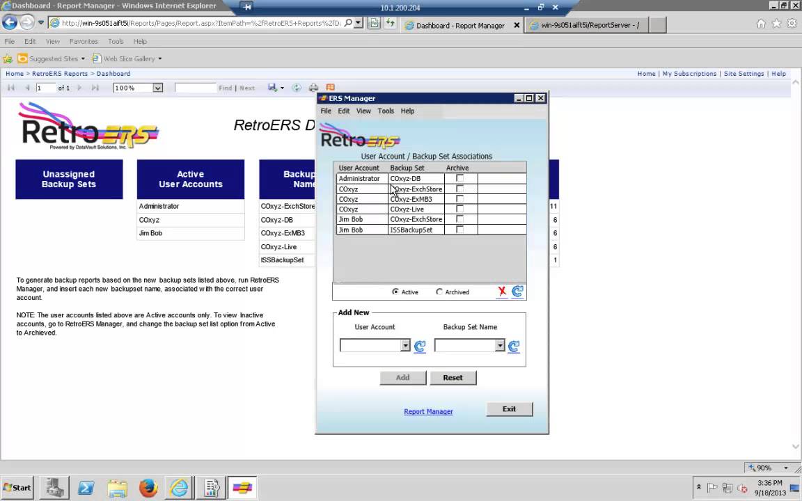
Task: Open My Subscriptions link
Action: pos(689,74)
